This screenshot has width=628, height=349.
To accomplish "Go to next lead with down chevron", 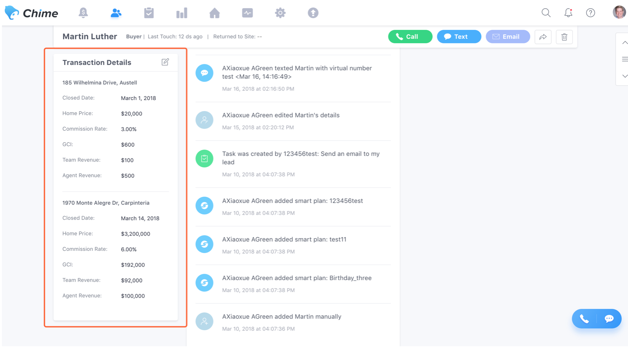I will (x=625, y=76).
